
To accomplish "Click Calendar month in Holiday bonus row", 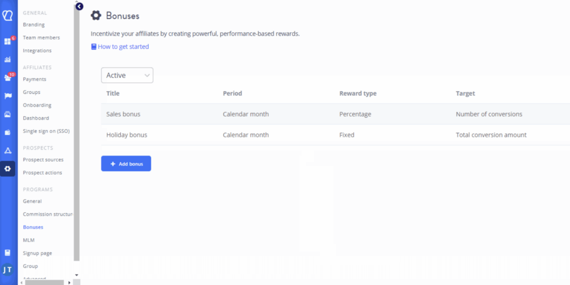I will click(x=246, y=135).
